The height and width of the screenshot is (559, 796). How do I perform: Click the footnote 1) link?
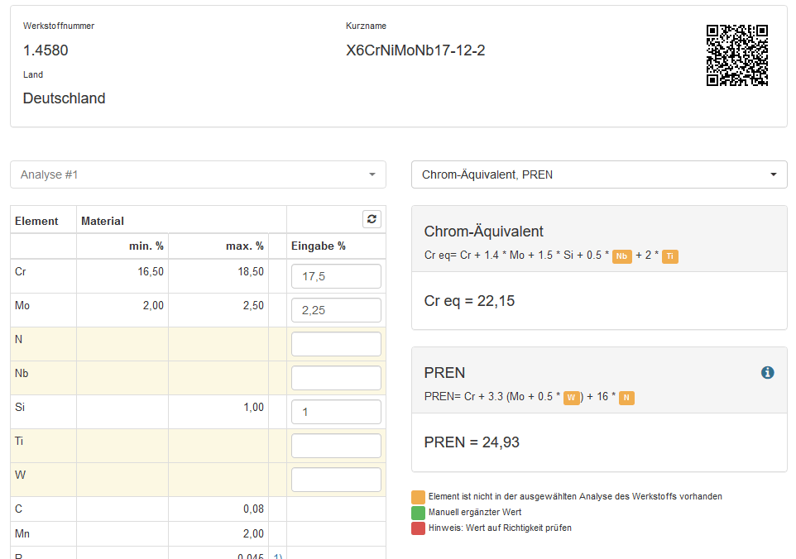[x=277, y=555]
